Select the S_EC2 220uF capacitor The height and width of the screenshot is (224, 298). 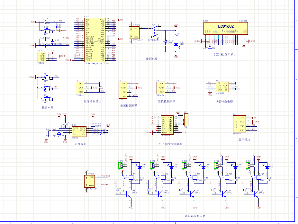[165, 42]
